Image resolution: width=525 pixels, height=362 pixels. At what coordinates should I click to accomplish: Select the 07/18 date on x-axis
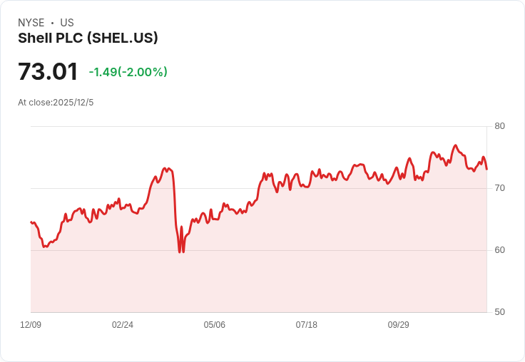coord(306,324)
